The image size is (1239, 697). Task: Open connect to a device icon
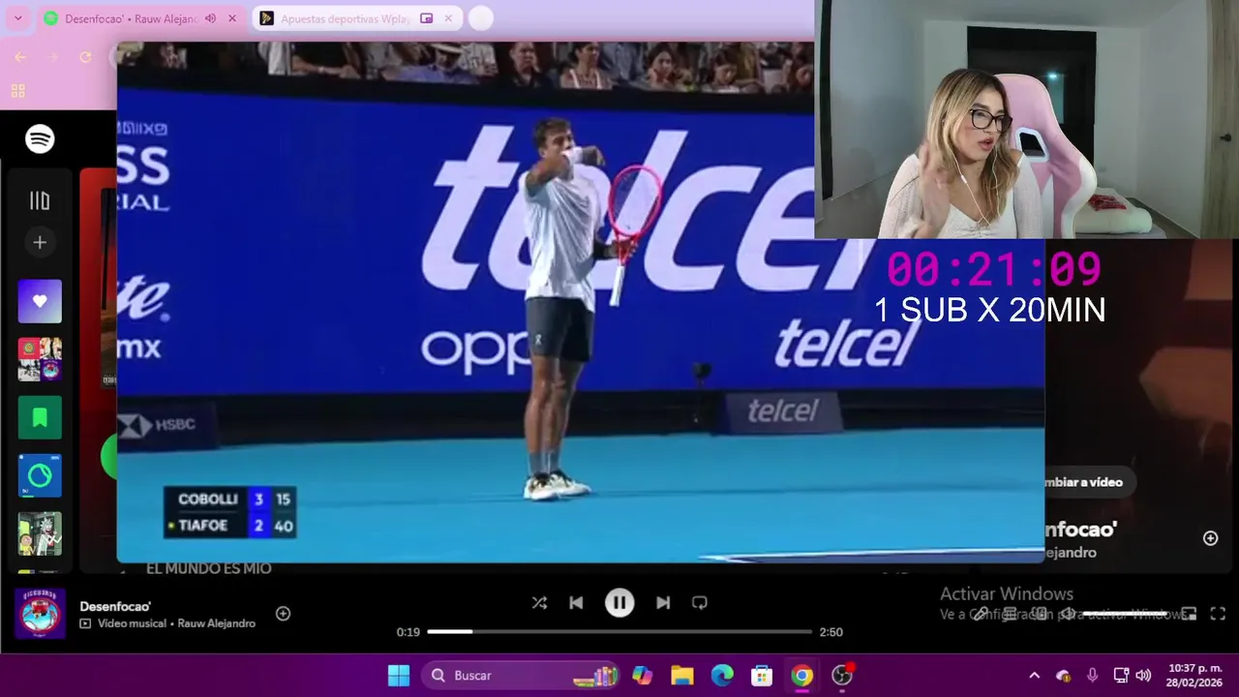coord(1039,614)
